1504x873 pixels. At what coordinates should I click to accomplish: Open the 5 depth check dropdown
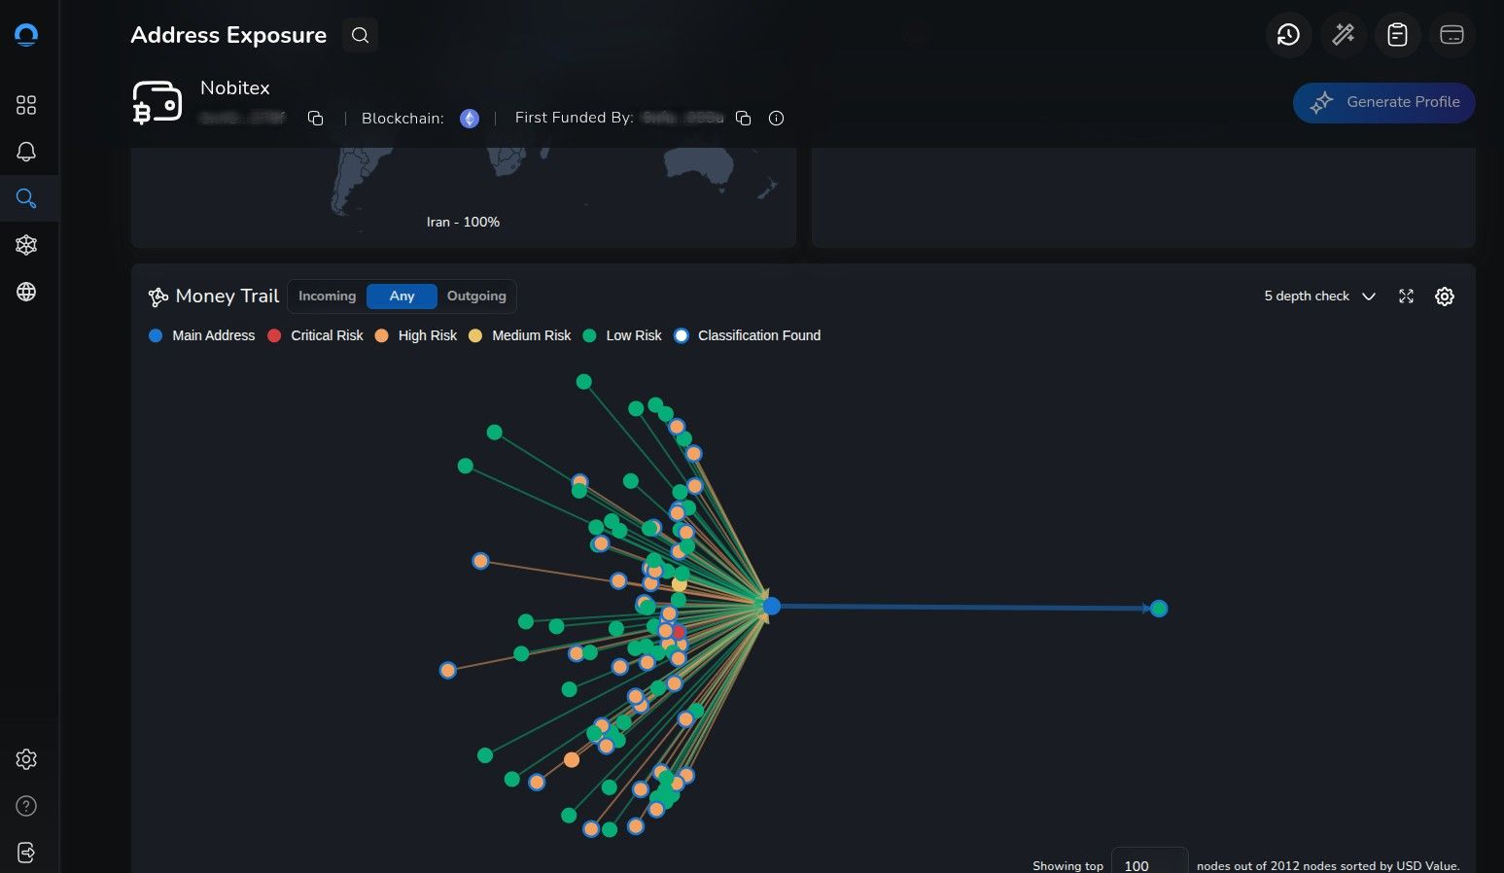coord(1319,296)
